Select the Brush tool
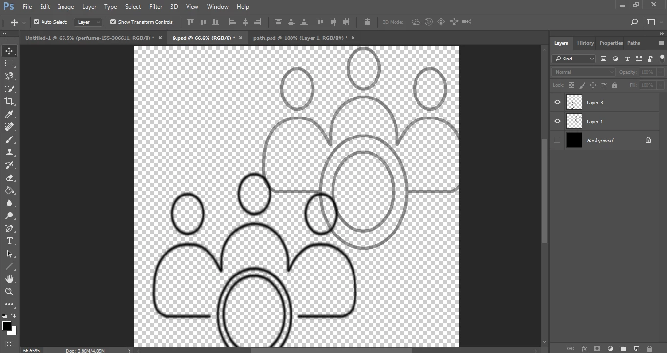Screen dimensions: 667x353 click(x=9, y=139)
